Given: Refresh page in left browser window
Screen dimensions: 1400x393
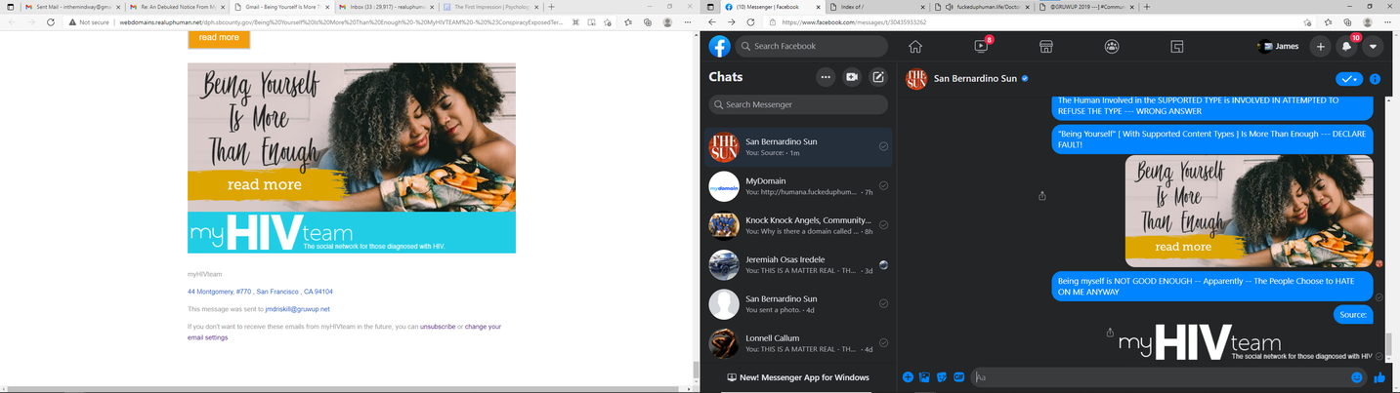Looking at the screenshot, I should point(51,21).
